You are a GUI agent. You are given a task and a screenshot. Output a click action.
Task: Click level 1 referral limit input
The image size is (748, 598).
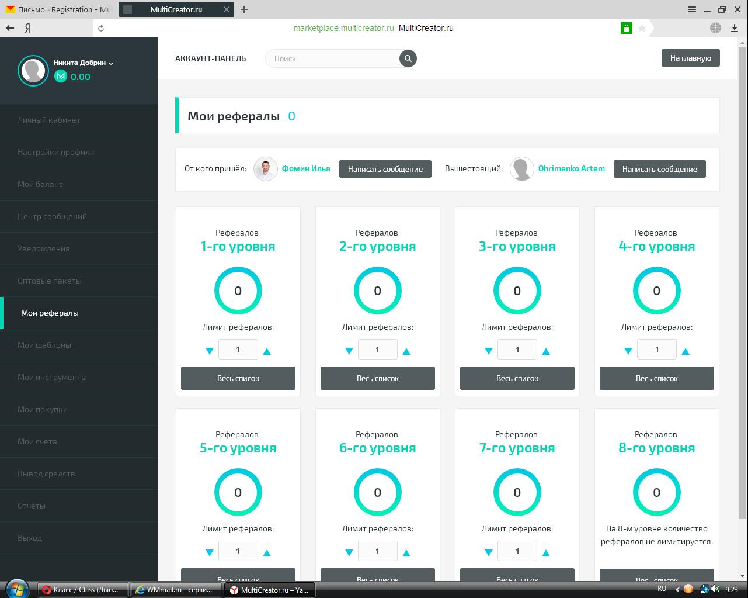(x=238, y=350)
